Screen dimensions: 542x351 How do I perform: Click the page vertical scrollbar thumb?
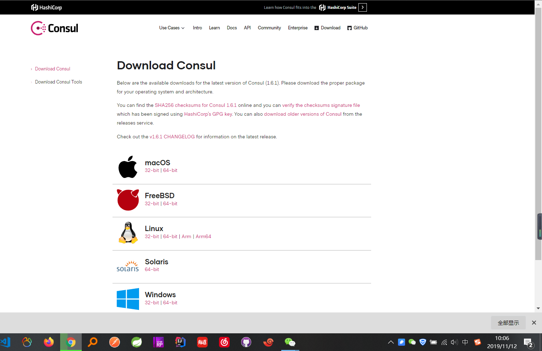pyautogui.click(x=538, y=134)
